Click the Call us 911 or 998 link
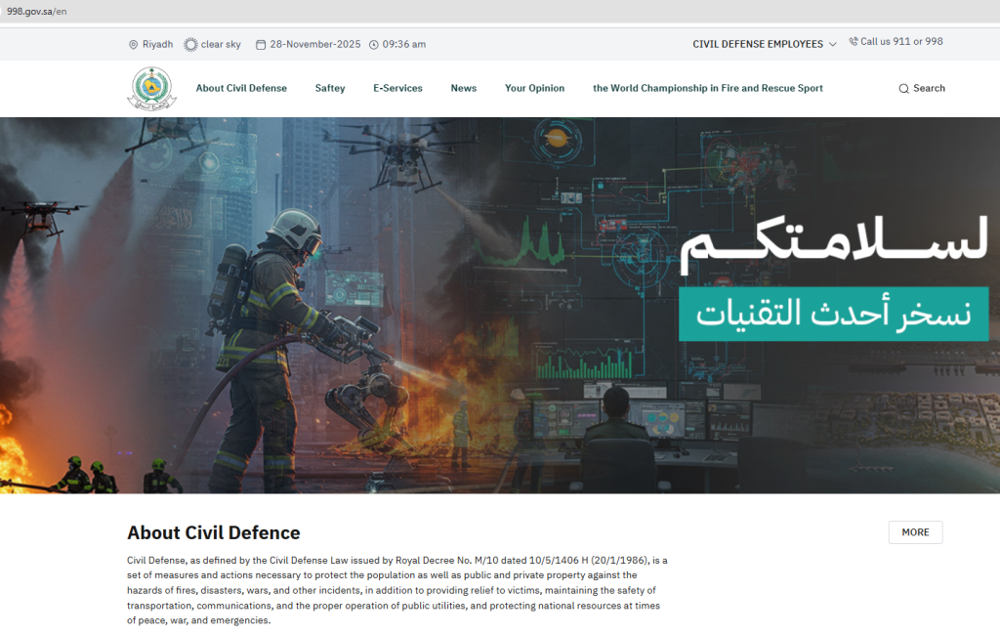 [x=901, y=42]
